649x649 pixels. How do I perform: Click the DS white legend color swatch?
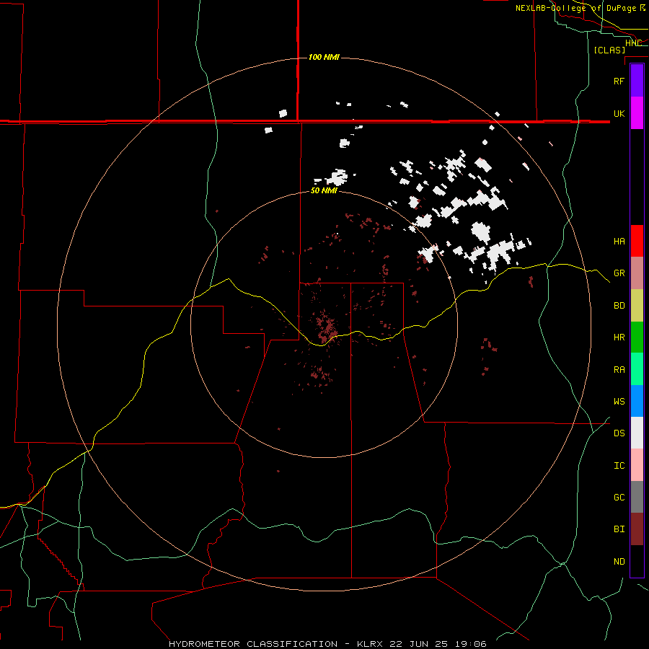(x=637, y=433)
